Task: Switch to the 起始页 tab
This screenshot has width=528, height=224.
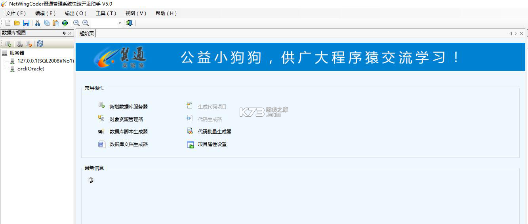Action: [86, 33]
